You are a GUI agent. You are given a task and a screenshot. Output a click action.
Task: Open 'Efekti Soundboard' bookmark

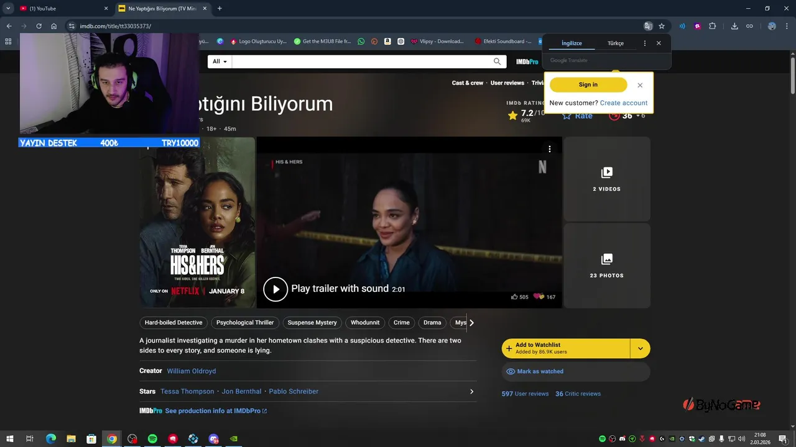(503, 42)
